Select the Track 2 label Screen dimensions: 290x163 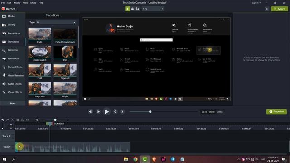(6, 136)
